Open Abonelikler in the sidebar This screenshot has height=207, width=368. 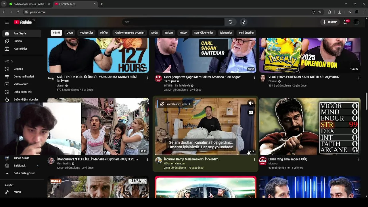point(22,49)
